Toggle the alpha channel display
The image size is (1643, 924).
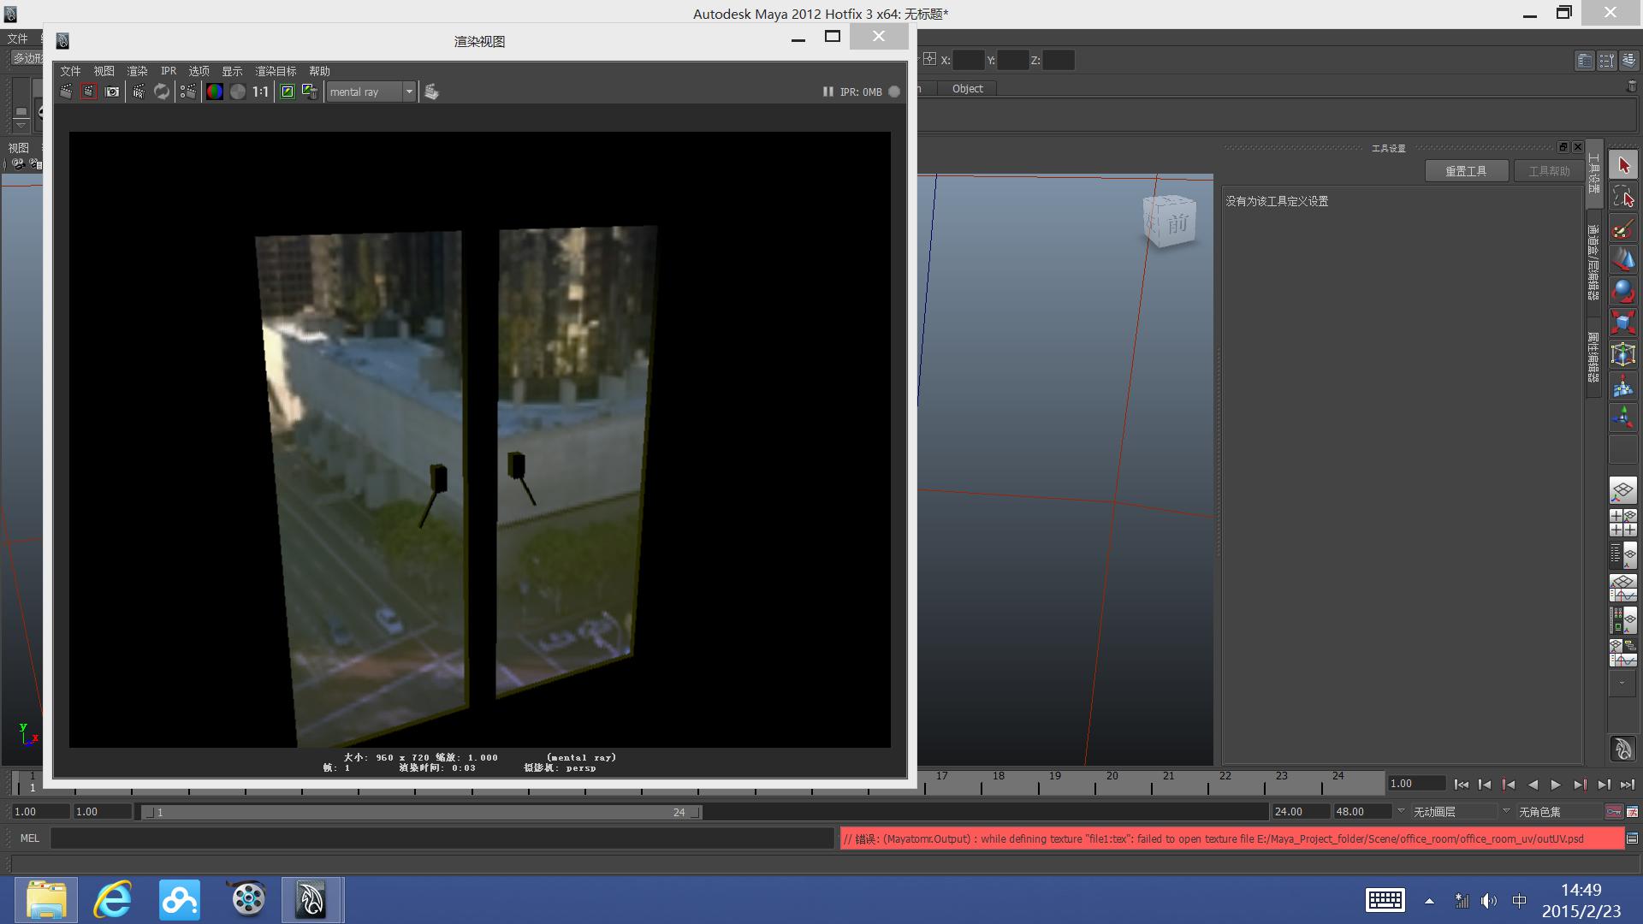pos(238,91)
